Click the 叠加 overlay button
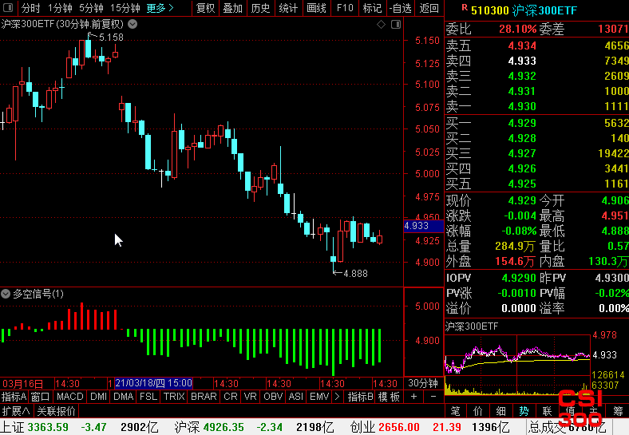Screen dimensions: 629x435 coord(232,8)
